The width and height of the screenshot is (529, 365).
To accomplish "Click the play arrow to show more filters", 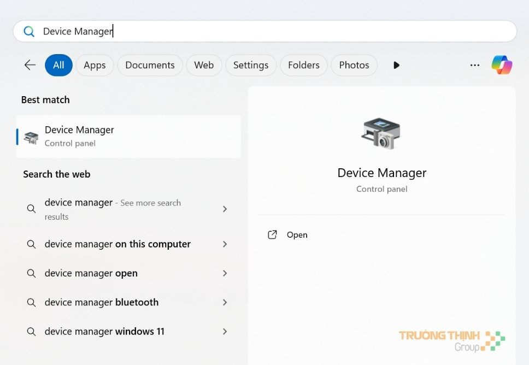I will [396, 65].
